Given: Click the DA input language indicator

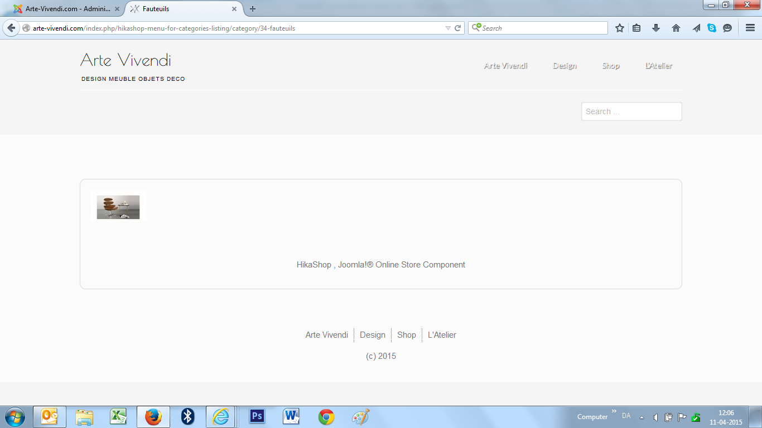Looking at the screenshot, I should tap(626, 416).
